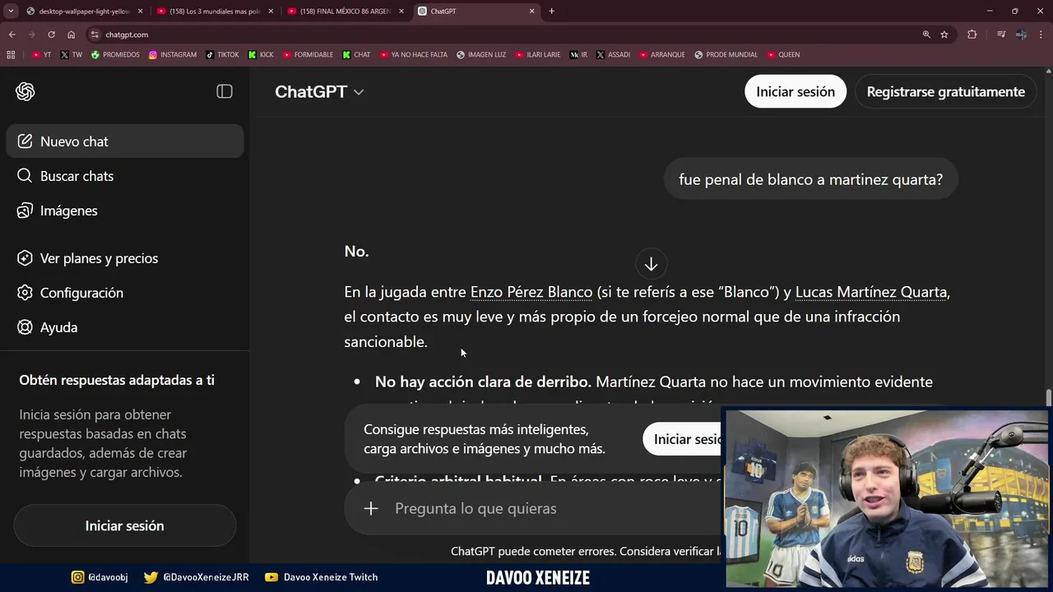The image size is (1053, 592).
Task: Close the ChatGPT browser tab
Action: pyautogui.click(x=531, y=12)
